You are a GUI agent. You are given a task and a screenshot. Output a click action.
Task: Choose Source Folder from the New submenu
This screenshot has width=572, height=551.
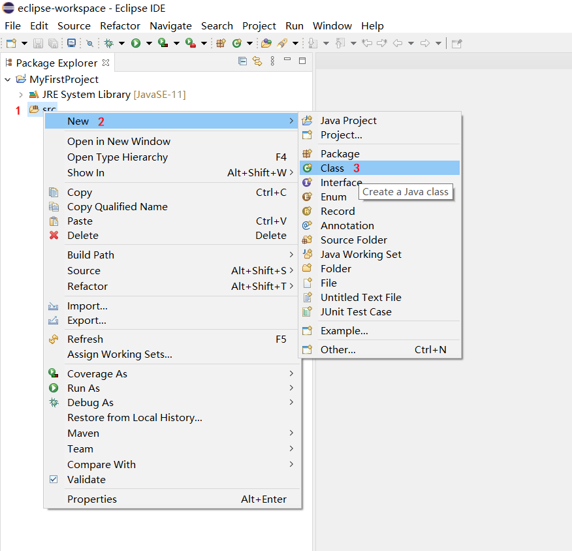click(x=380, y=240)
